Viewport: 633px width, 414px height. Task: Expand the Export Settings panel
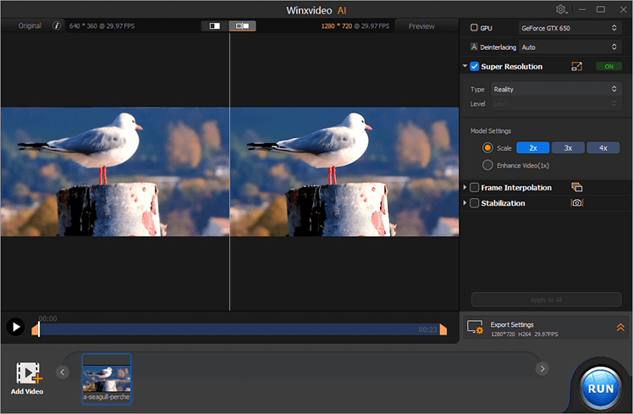(x=620, y=327)
